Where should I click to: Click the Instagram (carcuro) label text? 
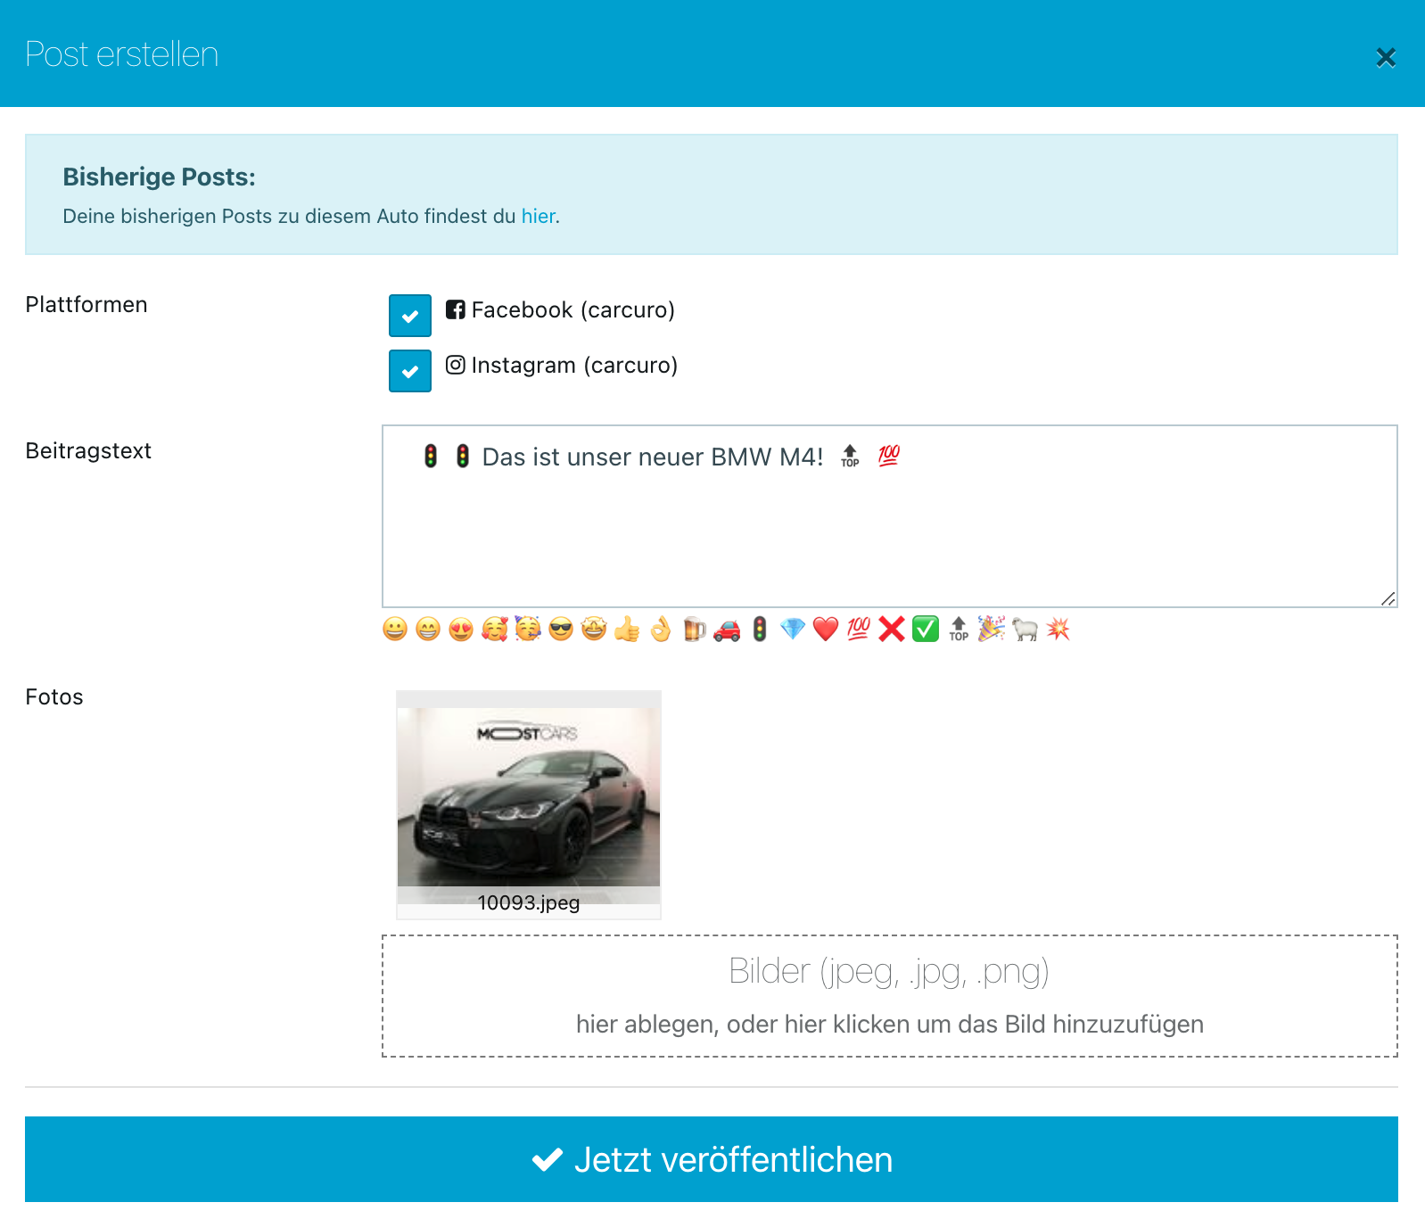pos(574,365)
